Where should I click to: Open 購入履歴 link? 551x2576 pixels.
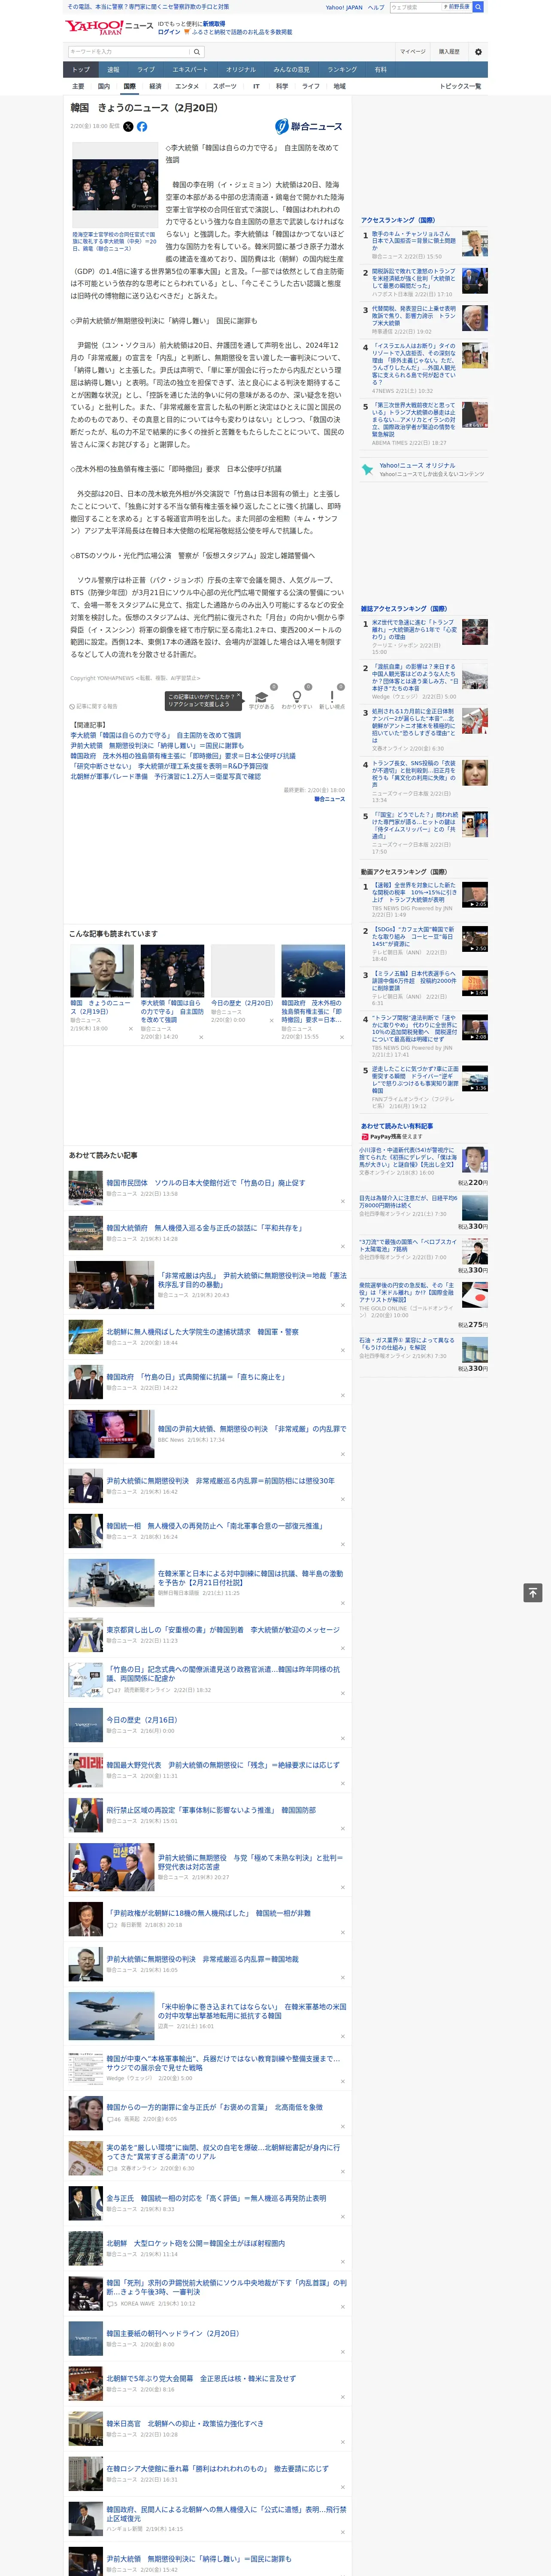click(x=449, y=51)
